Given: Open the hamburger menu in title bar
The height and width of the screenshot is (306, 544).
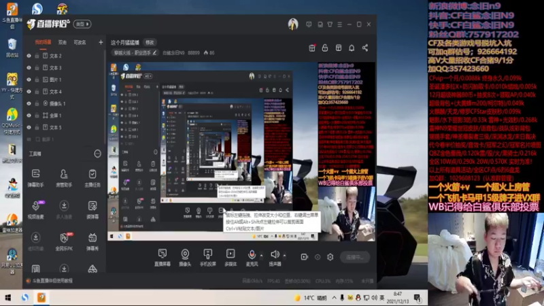Looking at the screenshot, I should (x=339, y=24).
